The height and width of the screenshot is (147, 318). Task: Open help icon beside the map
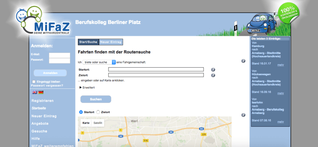pyautogui.click(x=243, y=115)
